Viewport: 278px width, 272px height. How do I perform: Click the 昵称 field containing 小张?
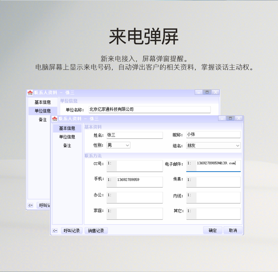pyautogui.click(x=213, y=135)
